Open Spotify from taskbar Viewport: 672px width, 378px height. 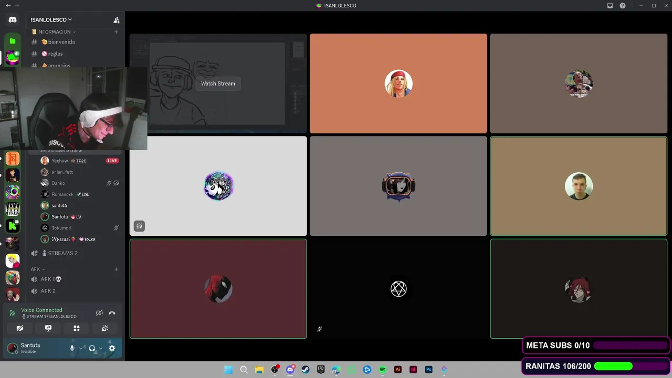click(382, 370)
